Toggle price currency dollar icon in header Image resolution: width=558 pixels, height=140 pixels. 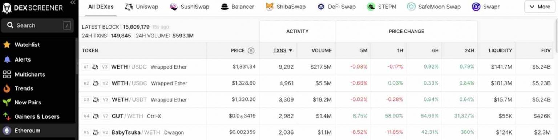pos(251,50)
